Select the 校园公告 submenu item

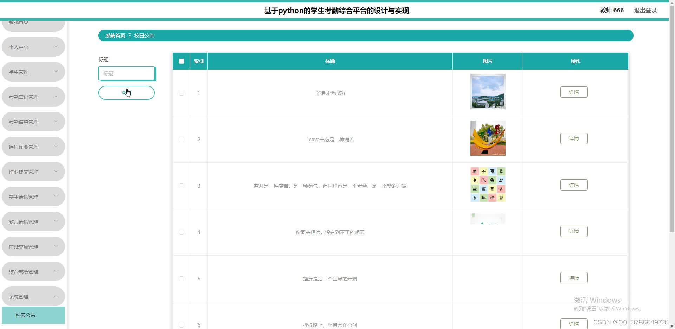pos(33,315)
